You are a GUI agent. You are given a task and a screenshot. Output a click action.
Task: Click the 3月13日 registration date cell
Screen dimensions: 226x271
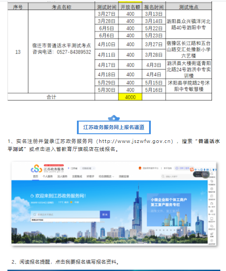tap(153, 14)
